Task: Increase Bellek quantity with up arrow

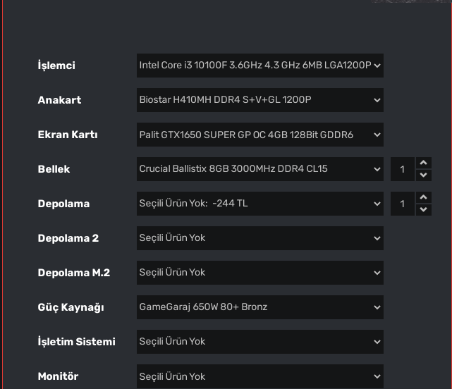Action: click(423, 163)
